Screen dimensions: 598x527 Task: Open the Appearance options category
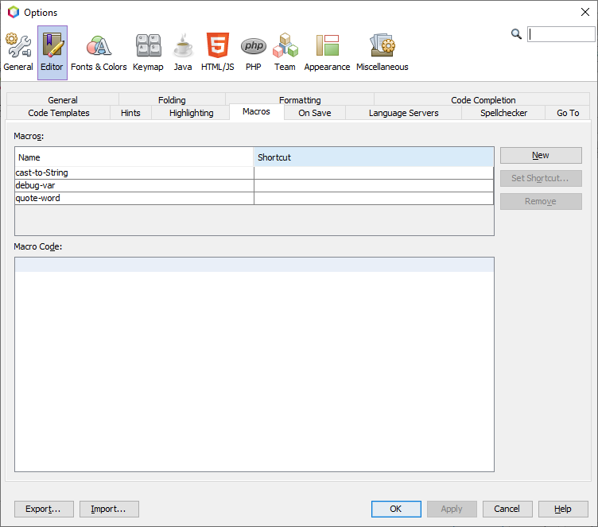(x=327, y=52)
